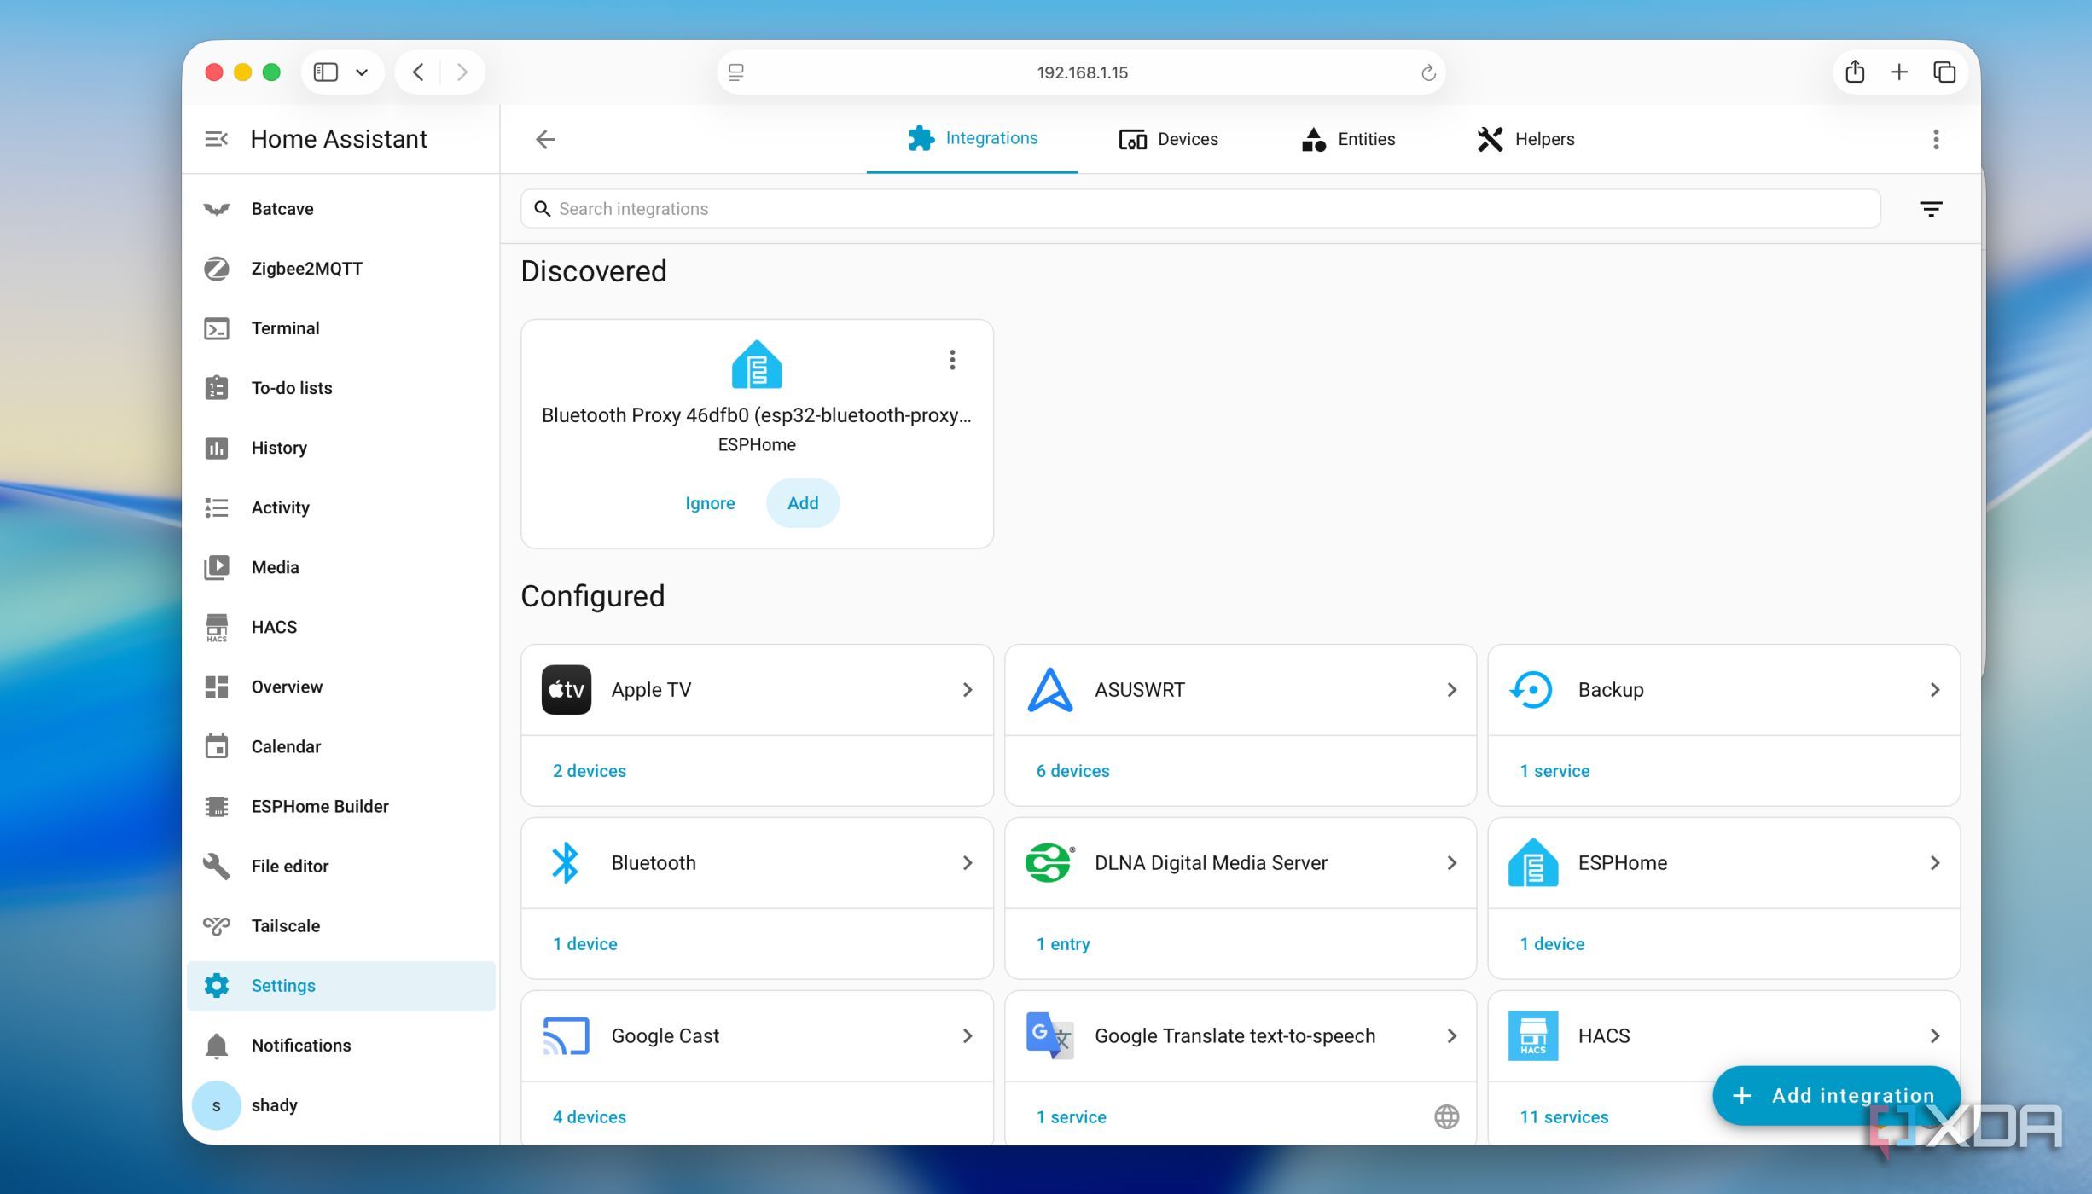Collapse the Home Assistant sidebar menu
This screenshot has width=2092, height=1194.
(217, 139)
